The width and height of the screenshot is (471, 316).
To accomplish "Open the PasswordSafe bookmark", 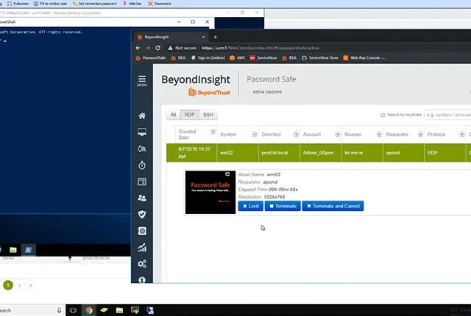I will [x=151, y=58].
